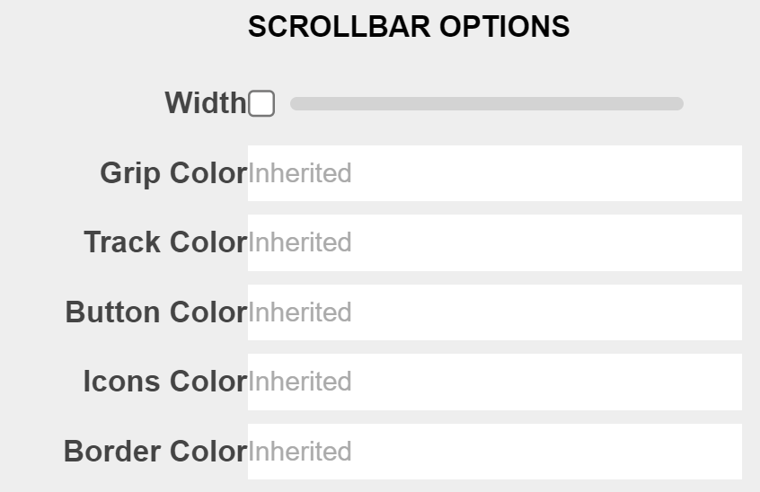Click the Inherited placeholder in Border Color
This screenshot has width=760, height=492.
[x=300, y=451]
